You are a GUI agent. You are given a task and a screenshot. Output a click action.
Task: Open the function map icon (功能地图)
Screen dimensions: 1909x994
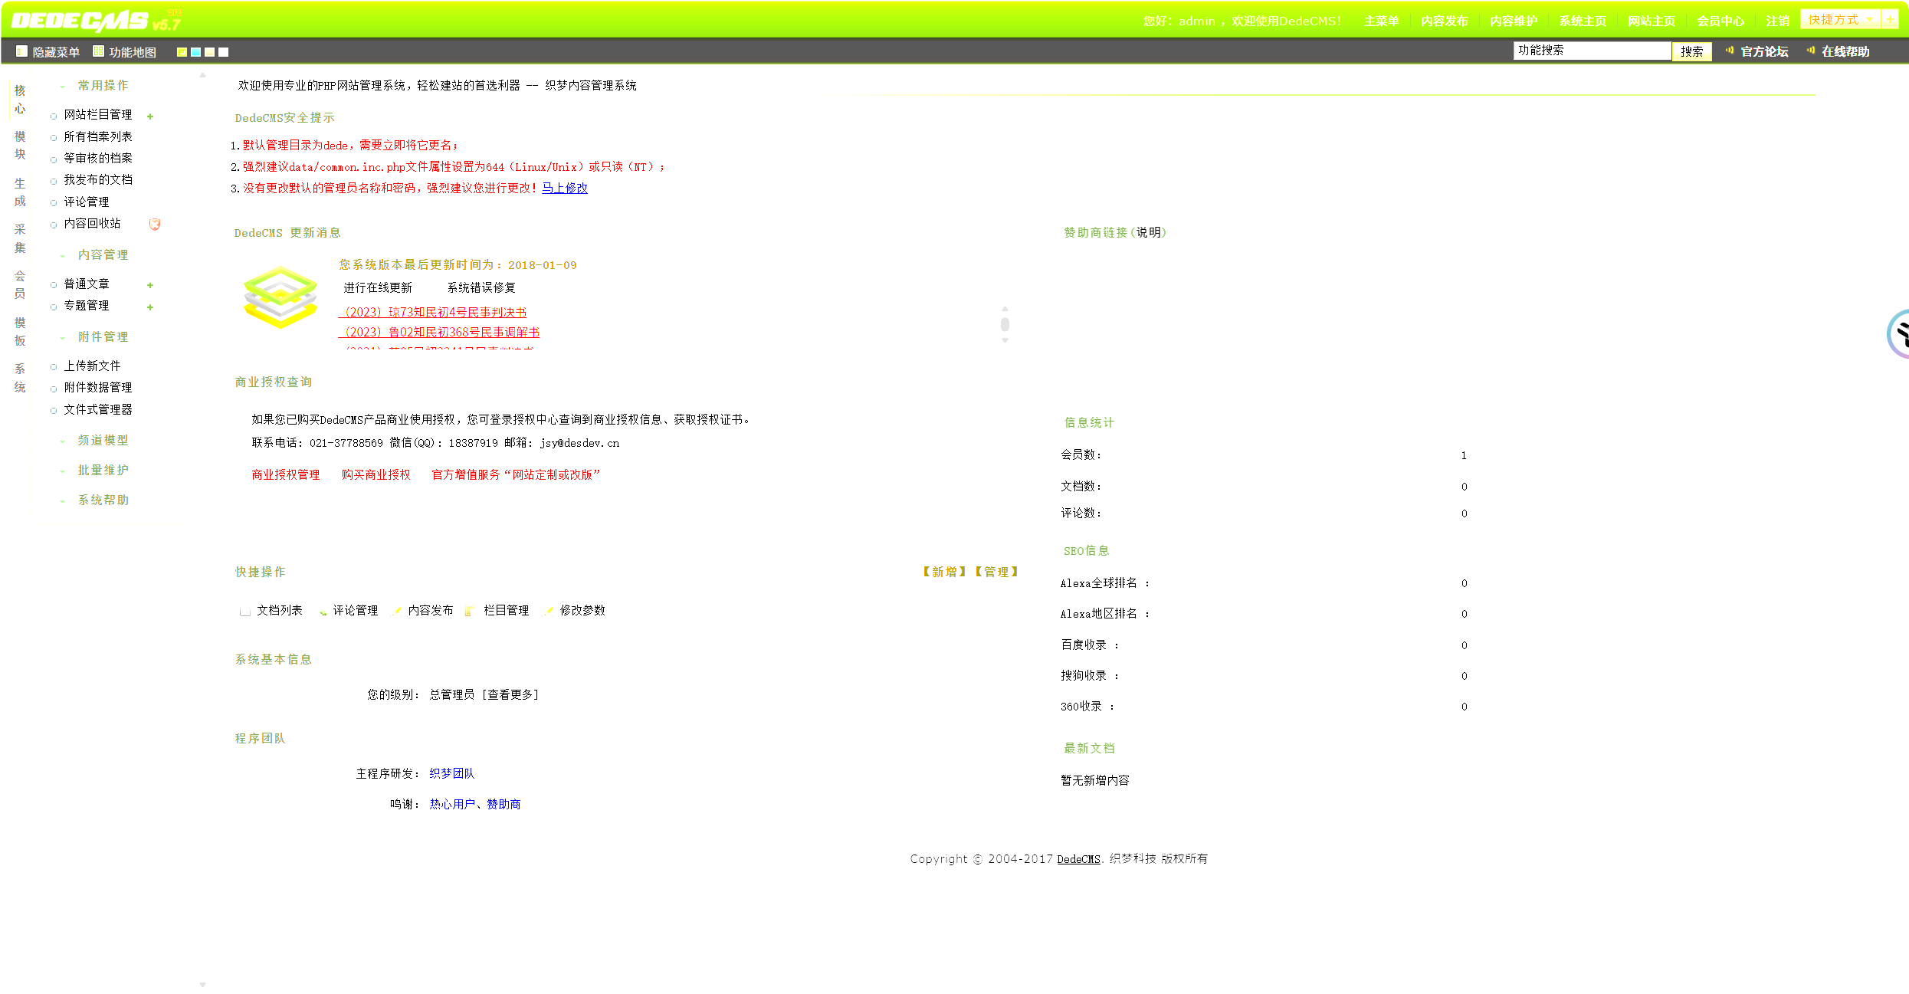point(98,51)
